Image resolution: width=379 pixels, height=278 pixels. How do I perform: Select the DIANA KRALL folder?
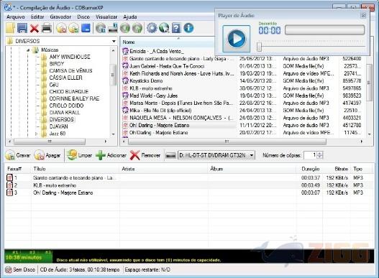[65, 113]
